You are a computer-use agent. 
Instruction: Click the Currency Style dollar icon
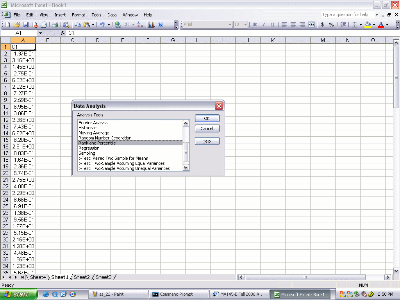pyautogui.click(x=322, y=25)
